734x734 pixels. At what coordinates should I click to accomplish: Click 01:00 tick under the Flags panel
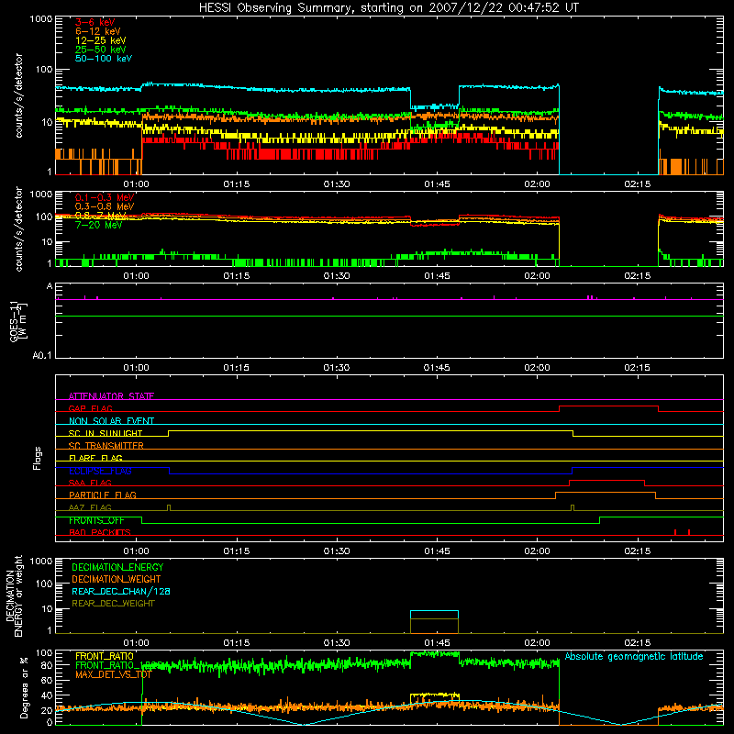pos(136,551)
